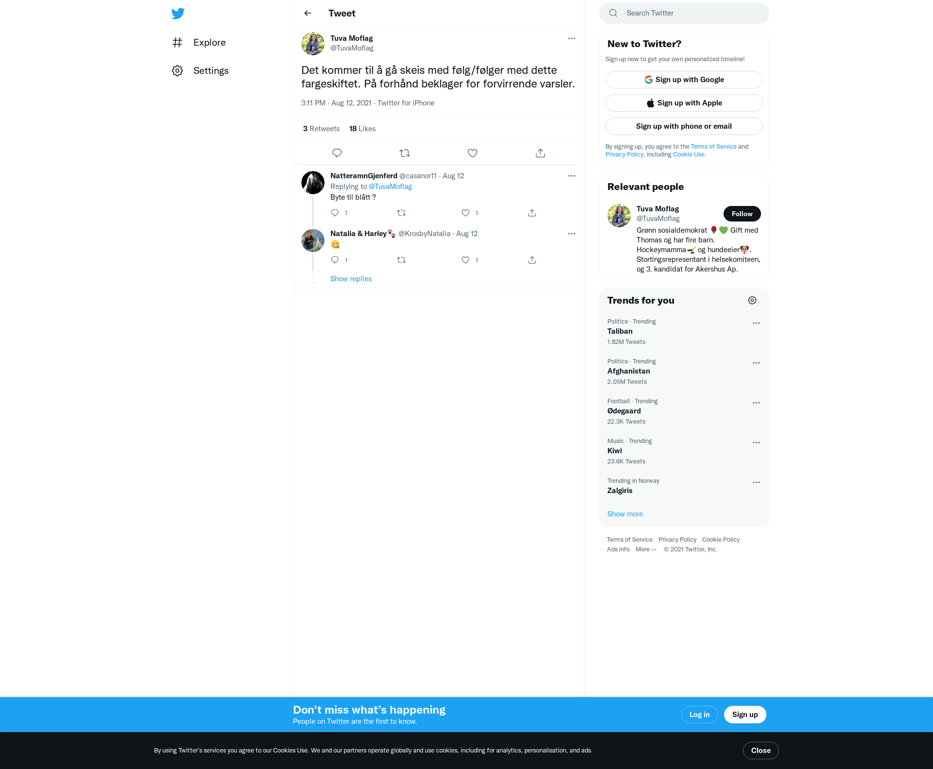933x769 pixels.
Task: Open the Terms of Service link in signup box
Action: click(x=713, y=147)
